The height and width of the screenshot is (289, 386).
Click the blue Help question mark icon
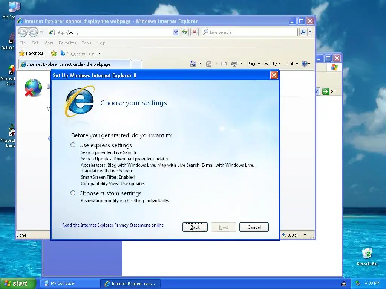(x=305, y=64)
